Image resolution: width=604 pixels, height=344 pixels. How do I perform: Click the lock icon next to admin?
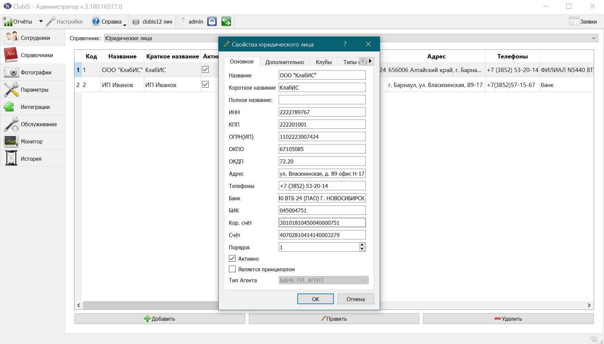pyautogui.click(x=212, y=22)
